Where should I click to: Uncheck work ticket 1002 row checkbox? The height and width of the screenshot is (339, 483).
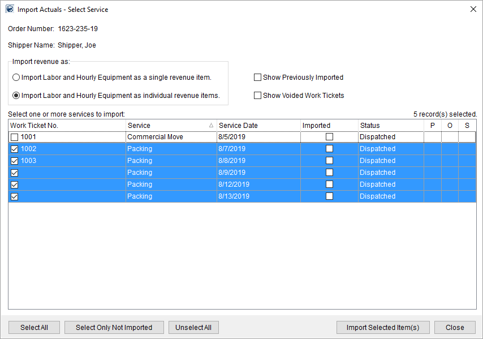(14, 149)
